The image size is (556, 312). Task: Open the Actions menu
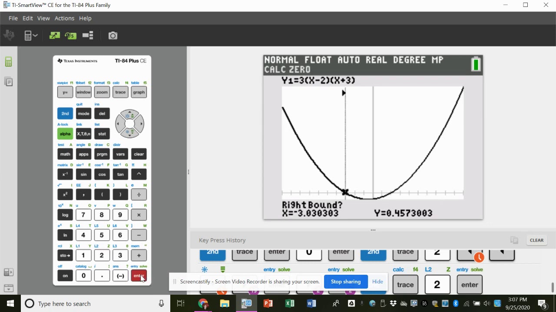tap(64, 18)
